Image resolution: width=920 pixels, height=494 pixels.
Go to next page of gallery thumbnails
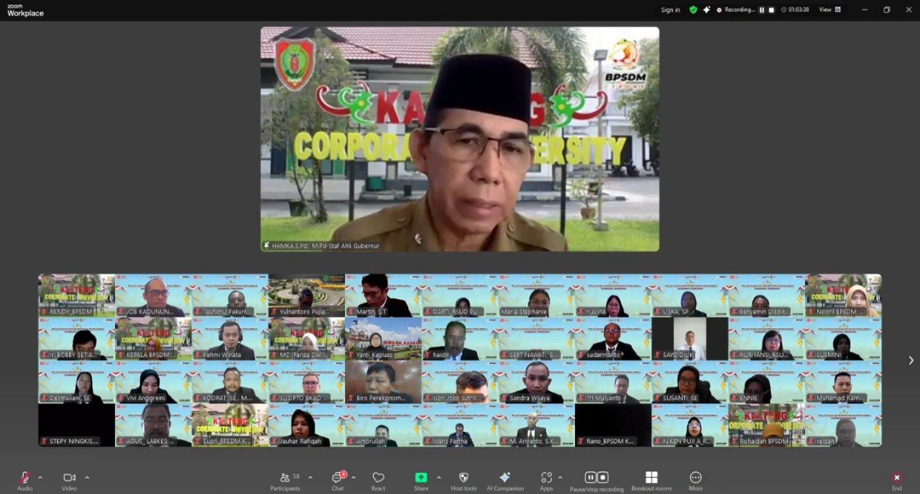pos(911,361)
